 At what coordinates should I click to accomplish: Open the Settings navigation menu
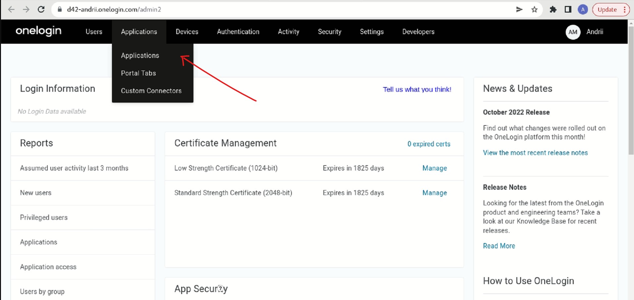pos(372,32)
